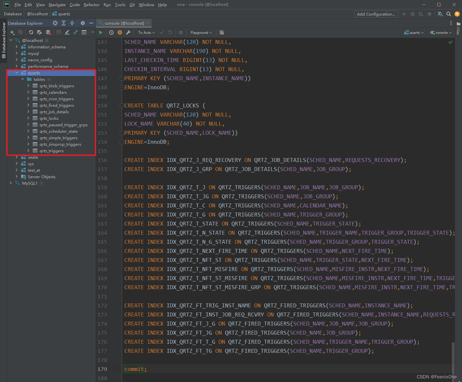Screen dimensions: 462x382
Task: Click the Jump to Query Console QL icon
Action: click(84, 32)
